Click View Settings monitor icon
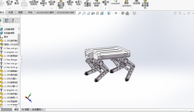The image size is (194, 112). coord(134,13)
